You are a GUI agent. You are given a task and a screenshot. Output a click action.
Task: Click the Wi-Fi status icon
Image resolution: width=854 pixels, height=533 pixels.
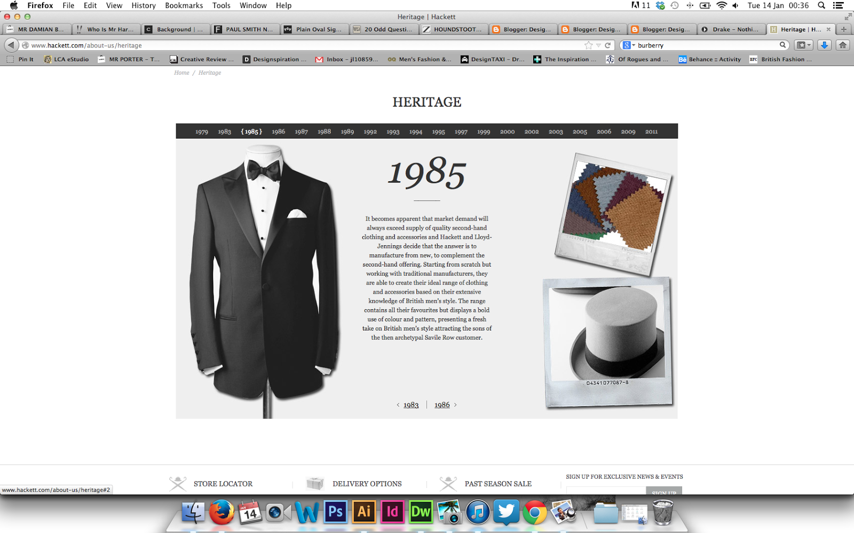tap(722, 5)
